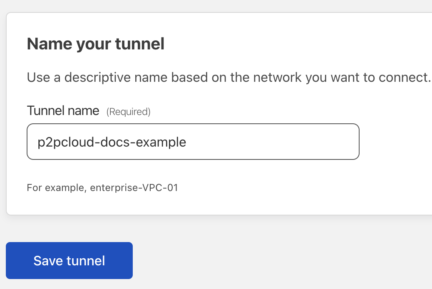Viewport: 432px width, 289px height.
Task: Click the "(Required)" indicator text
Action: 128,112
